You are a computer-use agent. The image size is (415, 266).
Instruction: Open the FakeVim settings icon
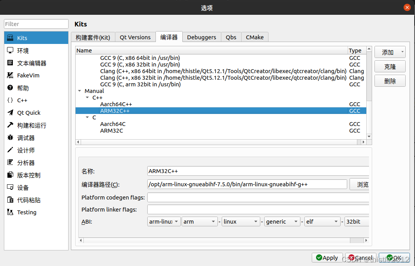pos(10,75)
